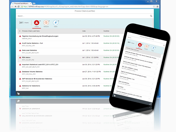The height and width of the screenshot is (132, 176).
Task: Select the ProcessChainMonitor browser tab
Action: click(21, 4)
